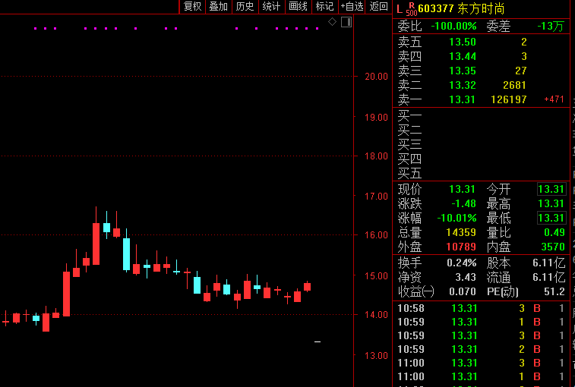Click the 买三 bid row label
575x387 pixels.
(410, 144)
